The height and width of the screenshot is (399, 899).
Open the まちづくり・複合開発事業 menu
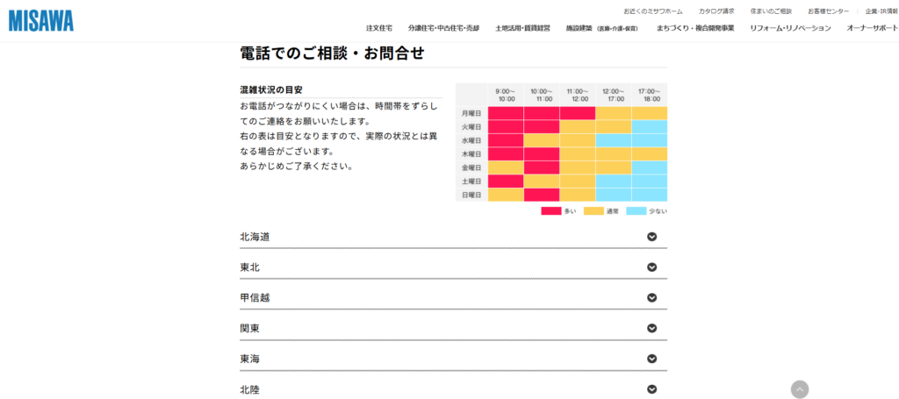click(695, 28)
